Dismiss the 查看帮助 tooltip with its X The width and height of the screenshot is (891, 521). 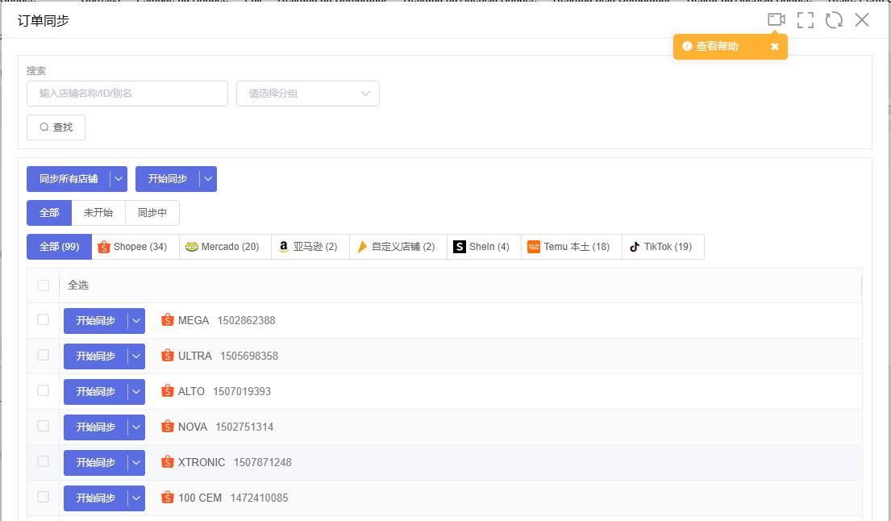(774, 47)
